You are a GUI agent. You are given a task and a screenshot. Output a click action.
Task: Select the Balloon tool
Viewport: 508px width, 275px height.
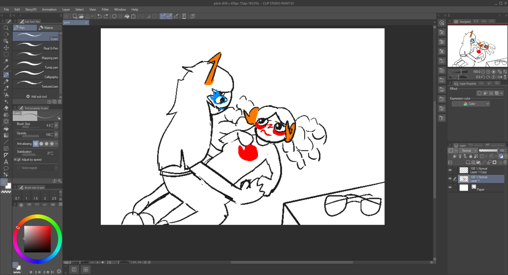[x=6, y=168]
